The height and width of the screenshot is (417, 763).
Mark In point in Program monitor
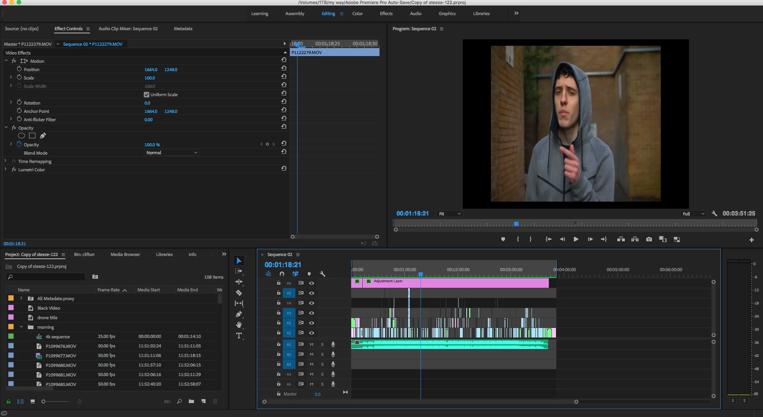coord(518,239)
